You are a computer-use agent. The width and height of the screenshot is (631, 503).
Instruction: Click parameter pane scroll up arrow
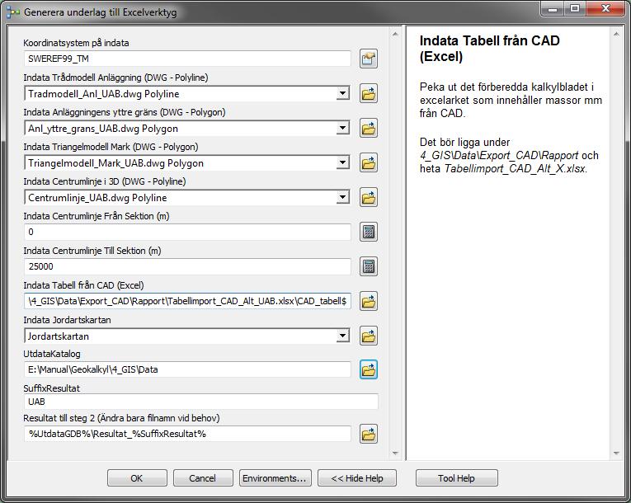[395, 35]
